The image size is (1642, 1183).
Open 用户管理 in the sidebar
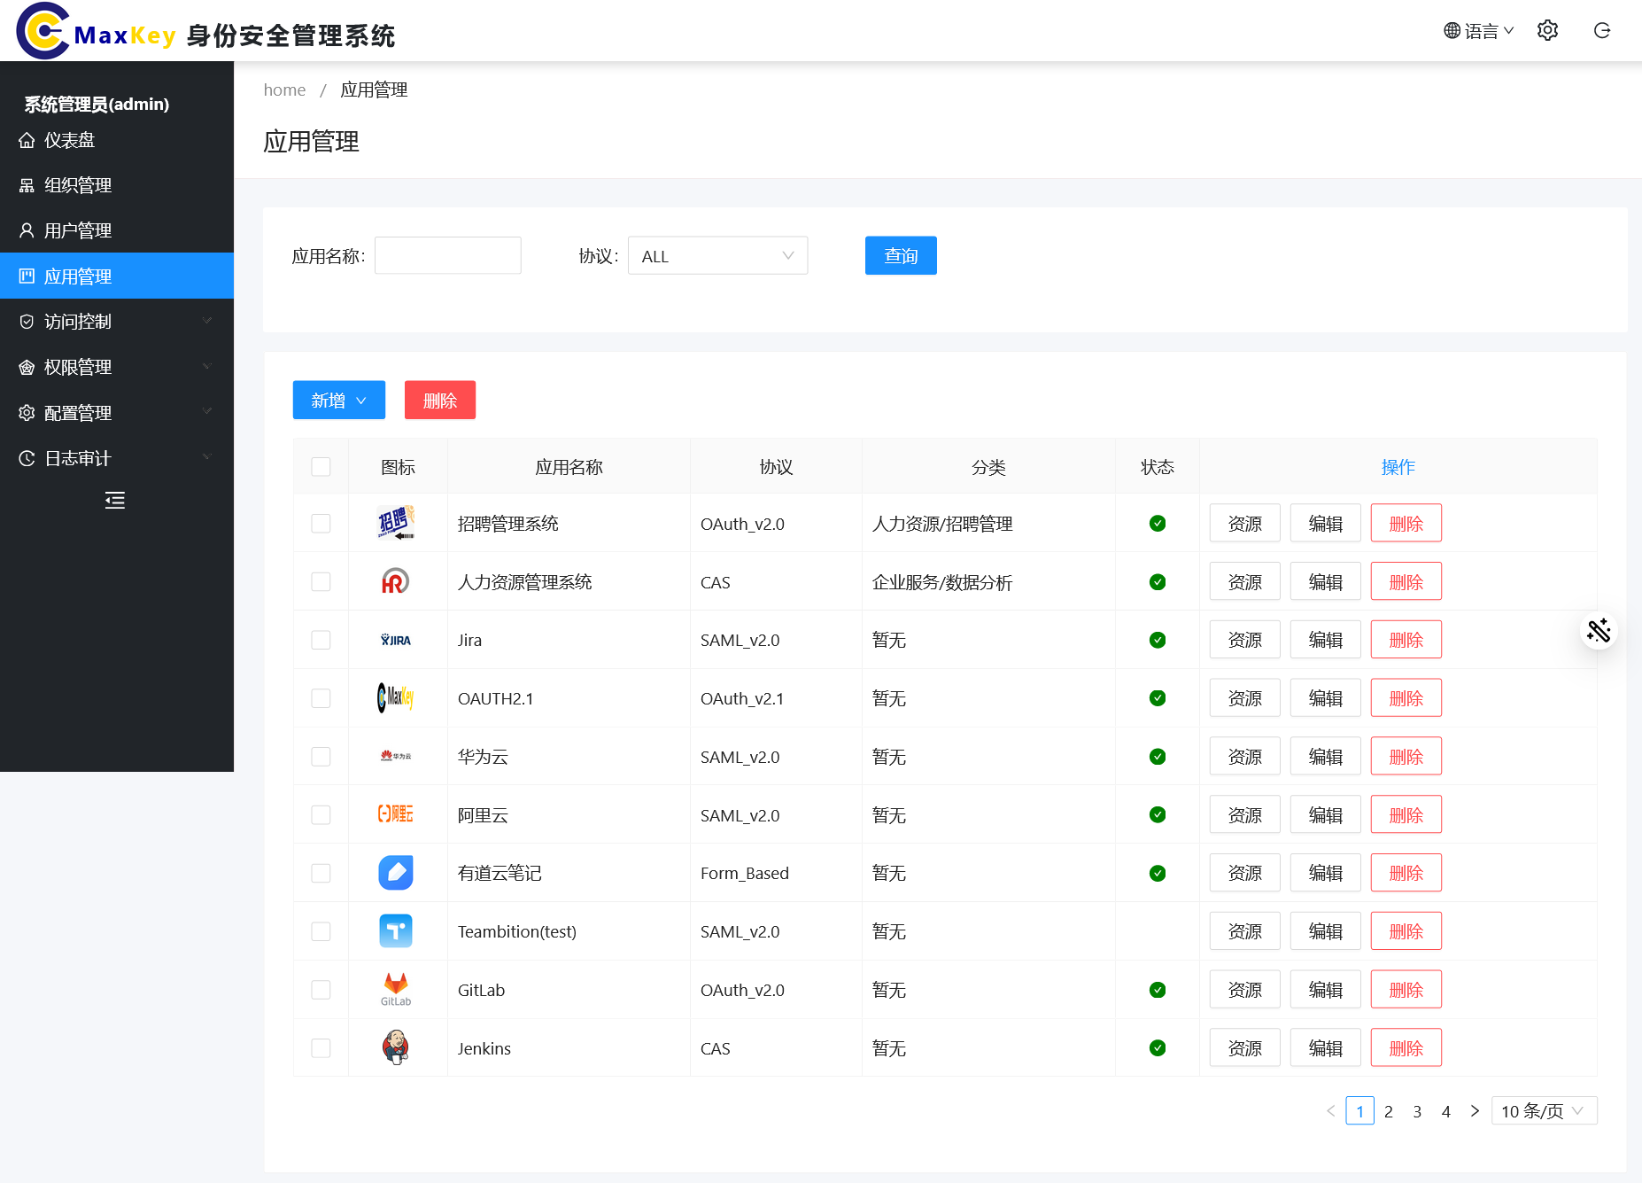point(78,230)
